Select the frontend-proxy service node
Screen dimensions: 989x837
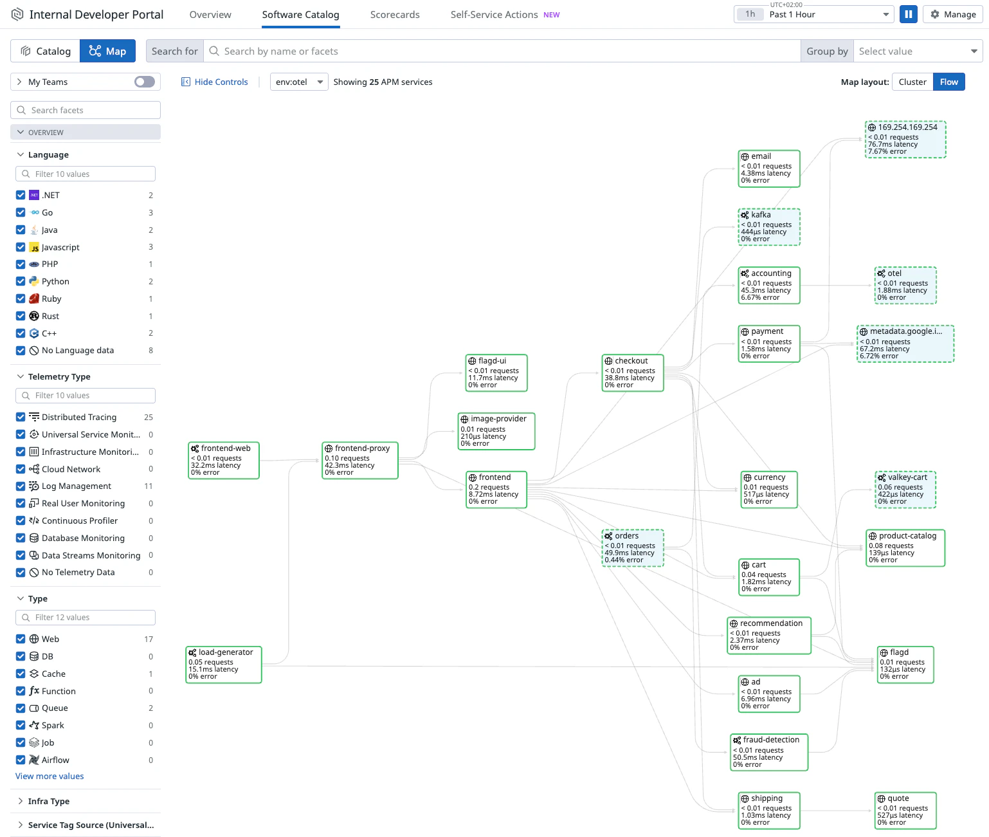pyautogui.click(x=360, y=460)
